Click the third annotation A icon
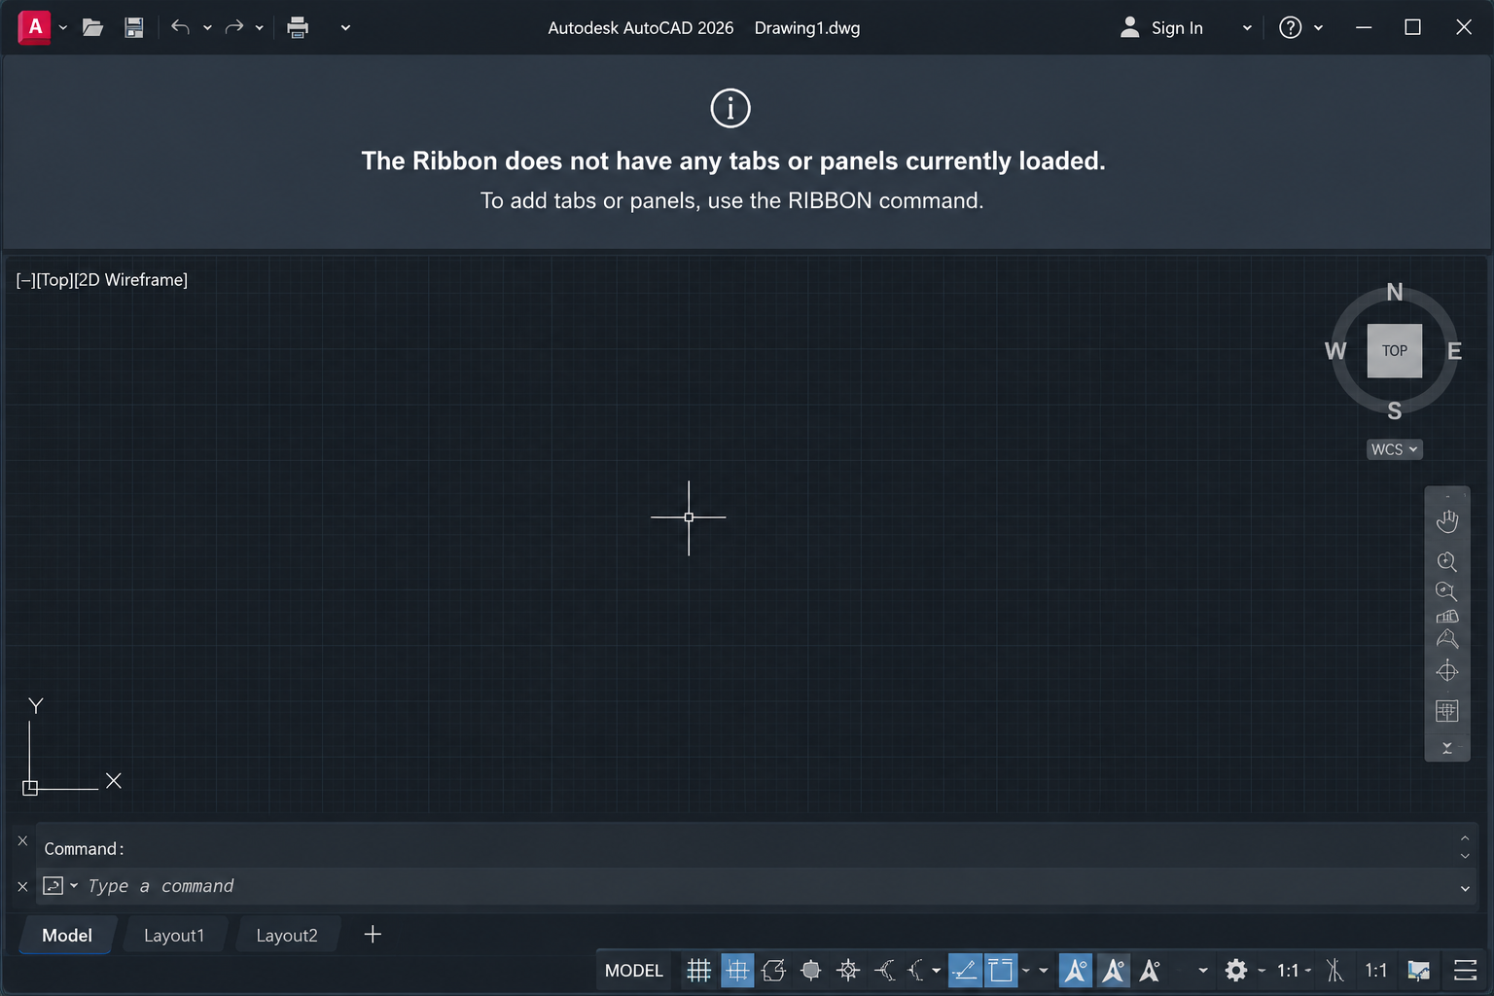Viewport: 1494px width, 996px height. (1150, 971)
